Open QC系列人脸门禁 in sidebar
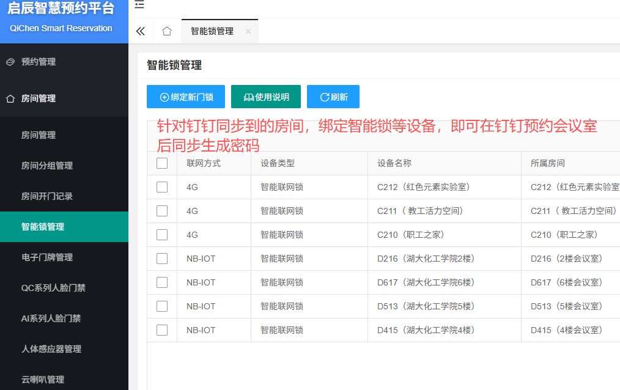The width and height of the screenshot is (620, 390). [64, 288]
